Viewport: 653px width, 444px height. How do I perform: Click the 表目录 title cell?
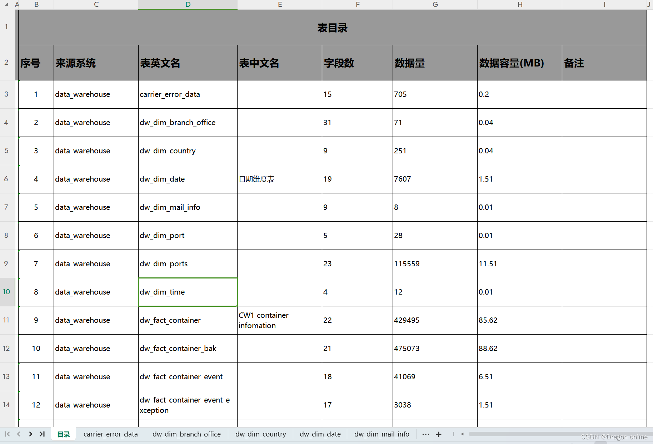point(332,27)
